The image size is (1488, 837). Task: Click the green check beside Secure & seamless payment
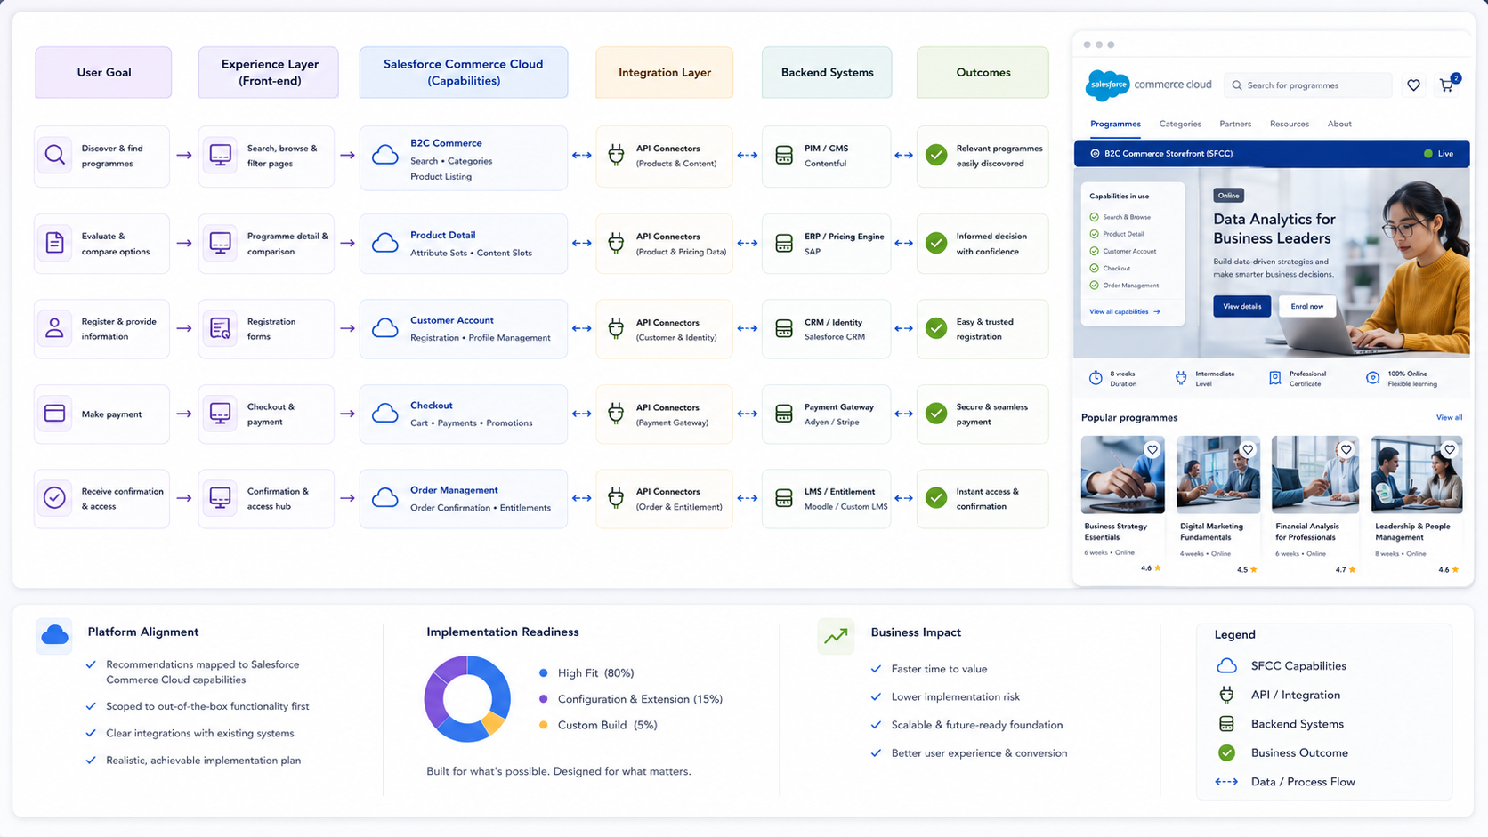pos(936,414)
